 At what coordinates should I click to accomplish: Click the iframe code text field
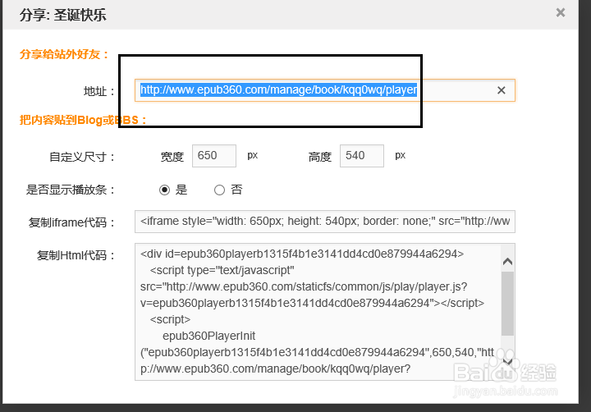pyautogui.click(x=325, y=222)
